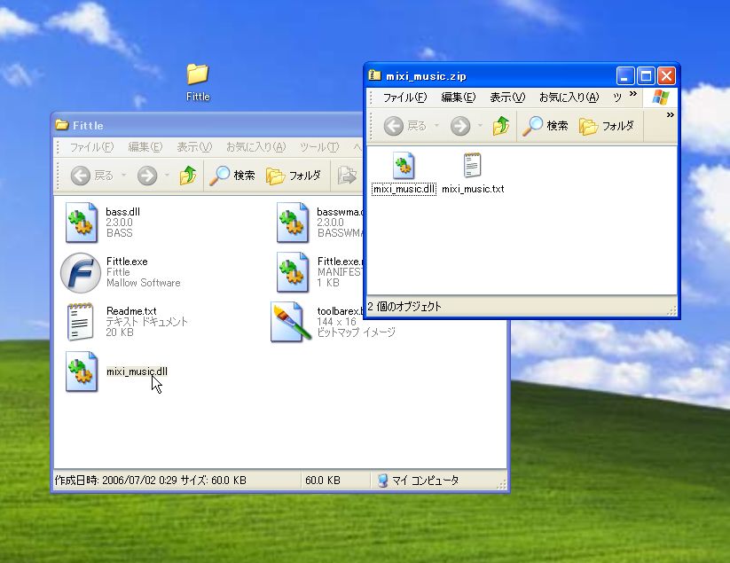This screenshot has height=563, width=730.
Task: Click resize grip of mixi_music.zip window
Action: tap(671, 311)
